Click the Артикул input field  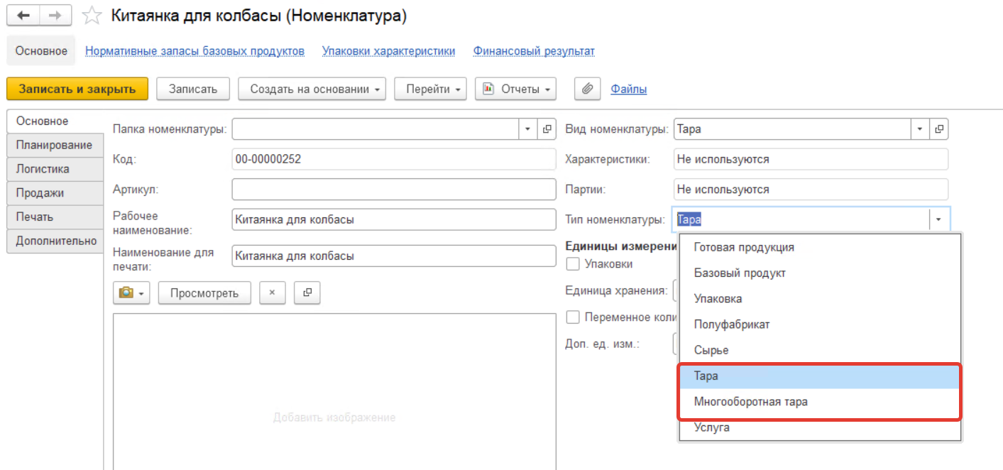pyautogui.click(x=393, y=190)
